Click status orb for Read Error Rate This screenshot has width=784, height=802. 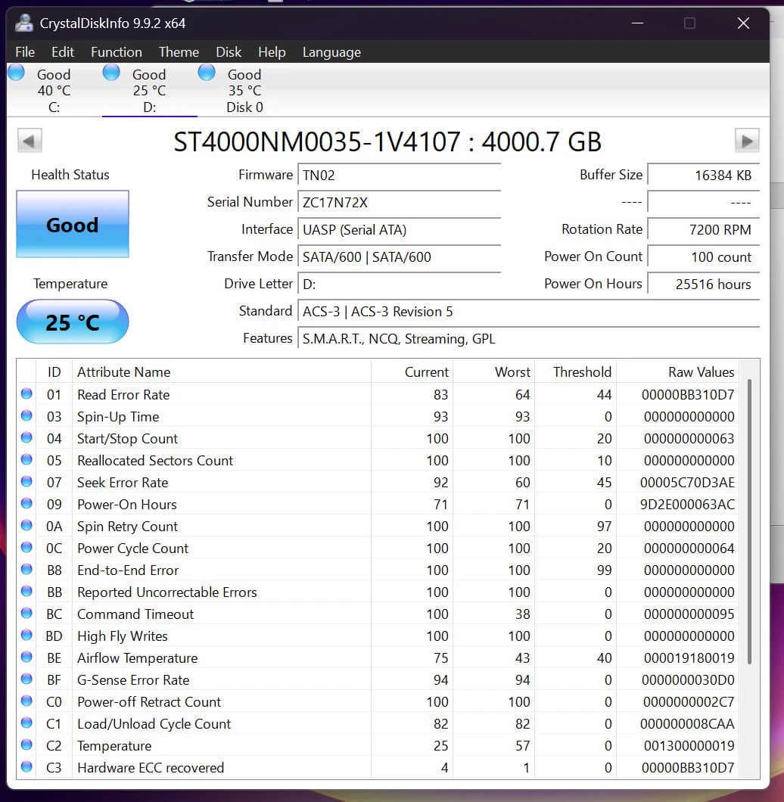pyautogui.click(x=26, y=394)
